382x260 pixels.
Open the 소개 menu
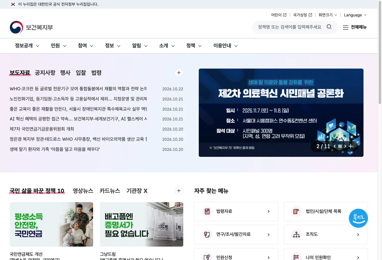tap(167, 46)
